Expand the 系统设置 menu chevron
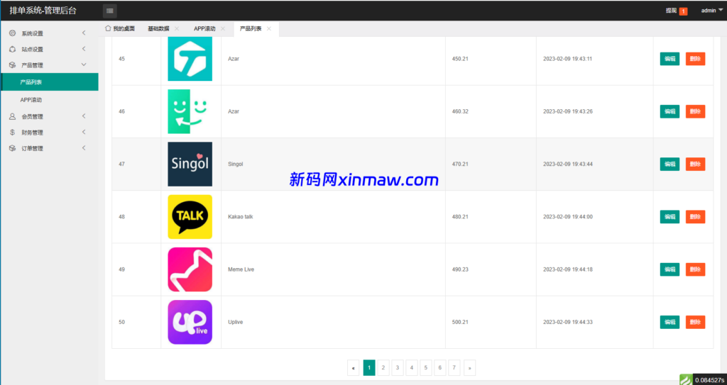The width and height of the screenshot is (727, 385). 84,33
